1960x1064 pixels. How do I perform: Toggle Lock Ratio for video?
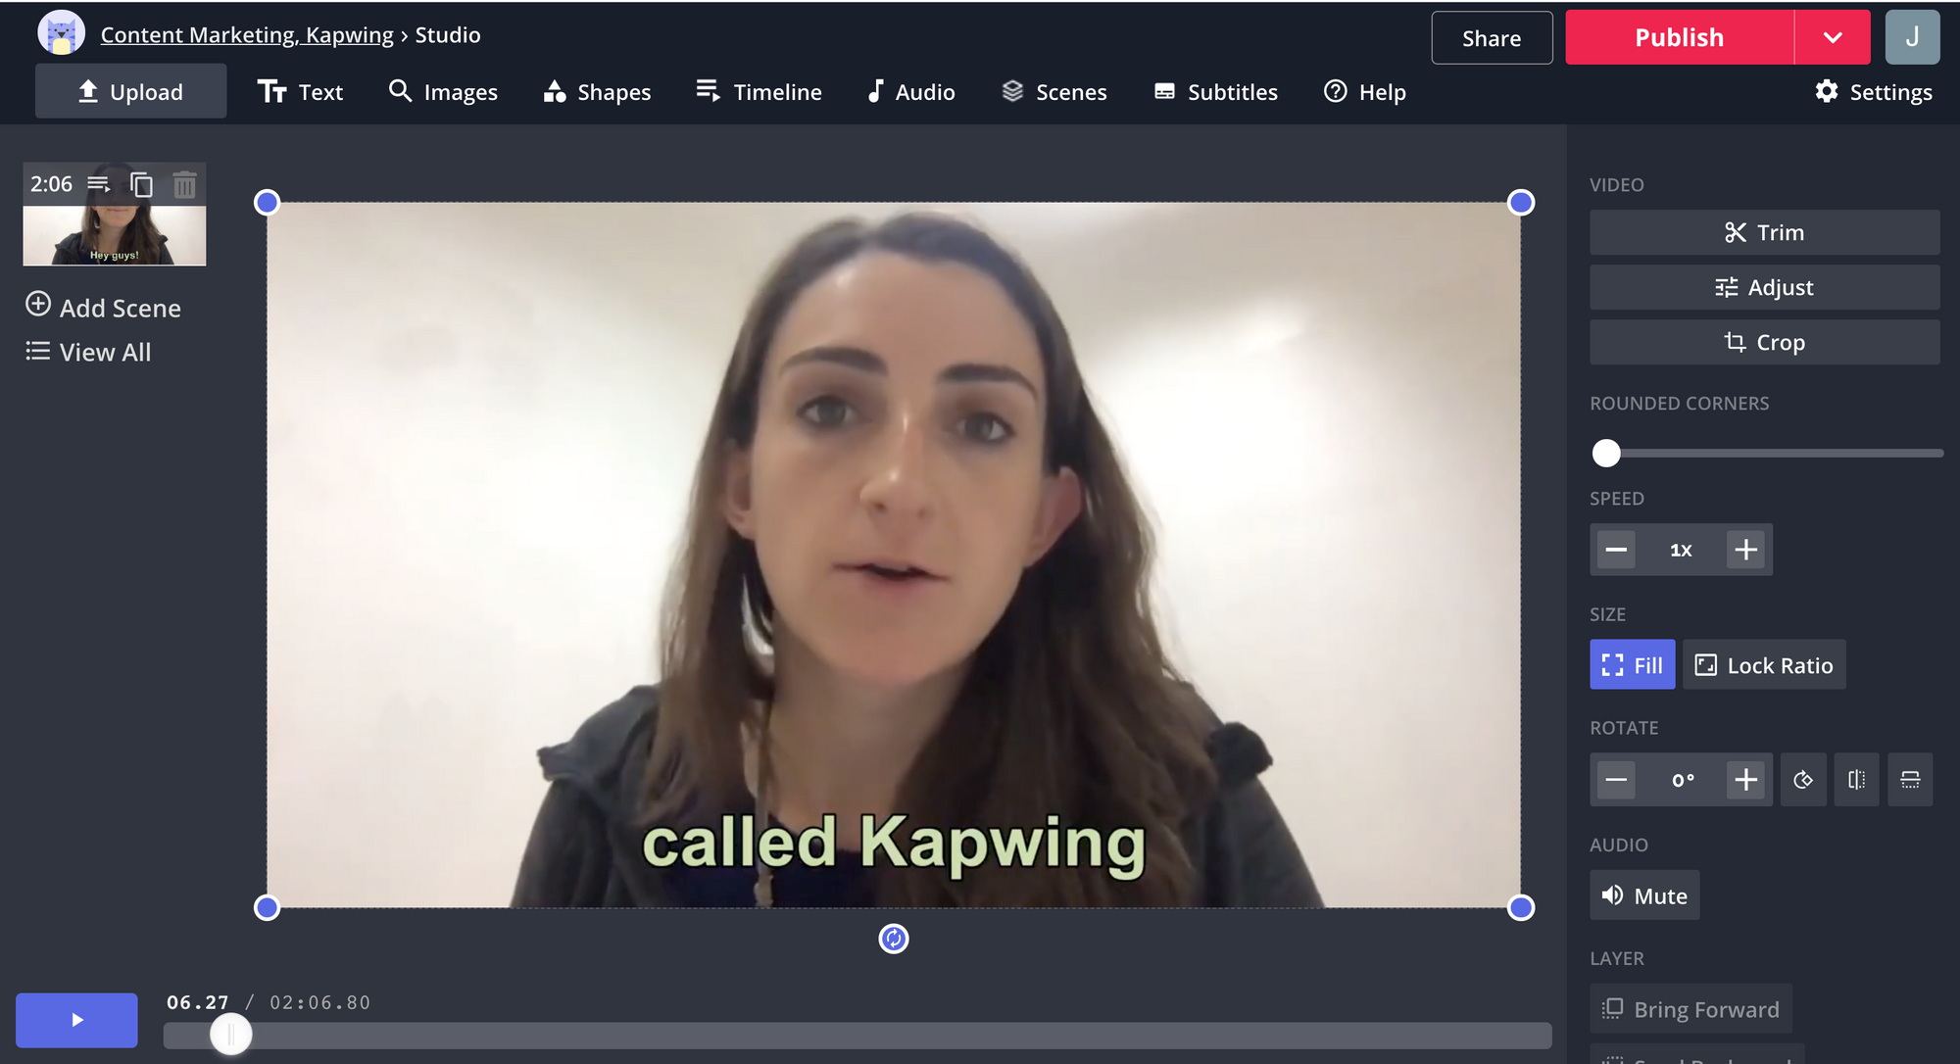click(x=1764, y=665)
